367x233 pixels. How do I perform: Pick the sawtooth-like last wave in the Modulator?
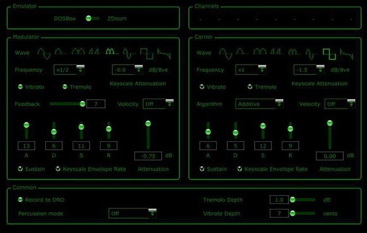tap(163, 53)
